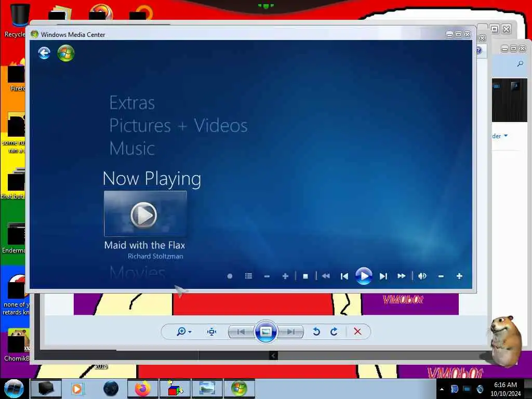Click the search icon in Explorer window

click(x=520, y=64)
